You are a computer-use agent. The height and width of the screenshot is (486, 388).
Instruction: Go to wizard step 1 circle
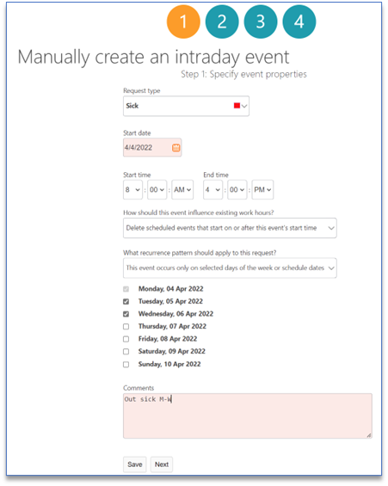pyautogui.click(x=183, y=22)
